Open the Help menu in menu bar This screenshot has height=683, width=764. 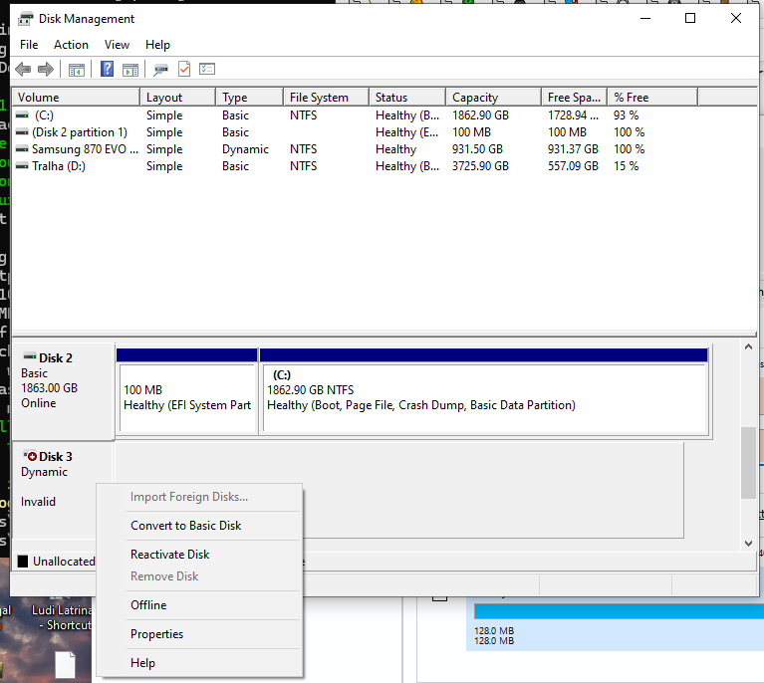click(157, 45)
